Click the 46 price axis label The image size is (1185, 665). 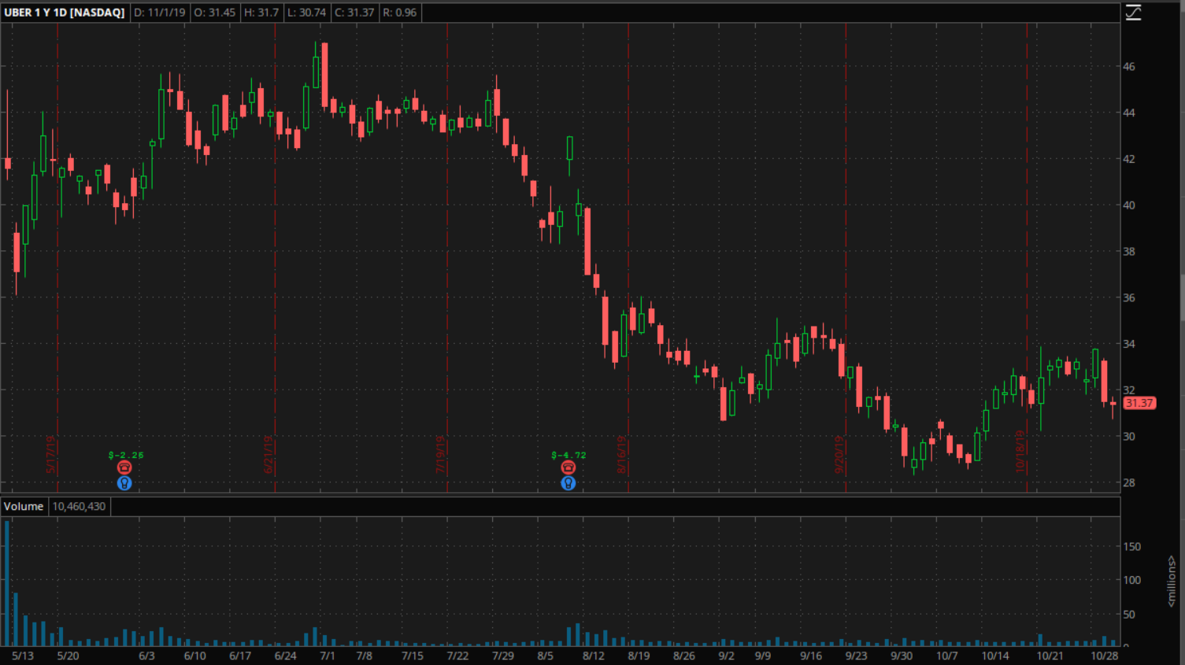[1129, 67]
